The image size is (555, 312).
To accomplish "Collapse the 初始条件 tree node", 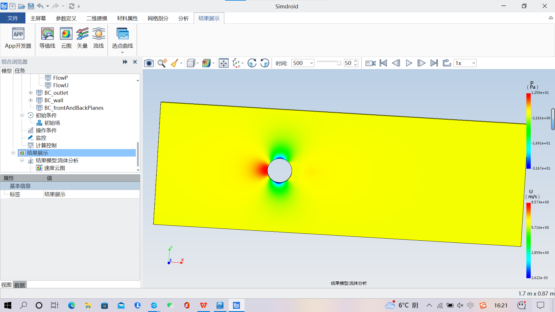I will pos(22,115).
